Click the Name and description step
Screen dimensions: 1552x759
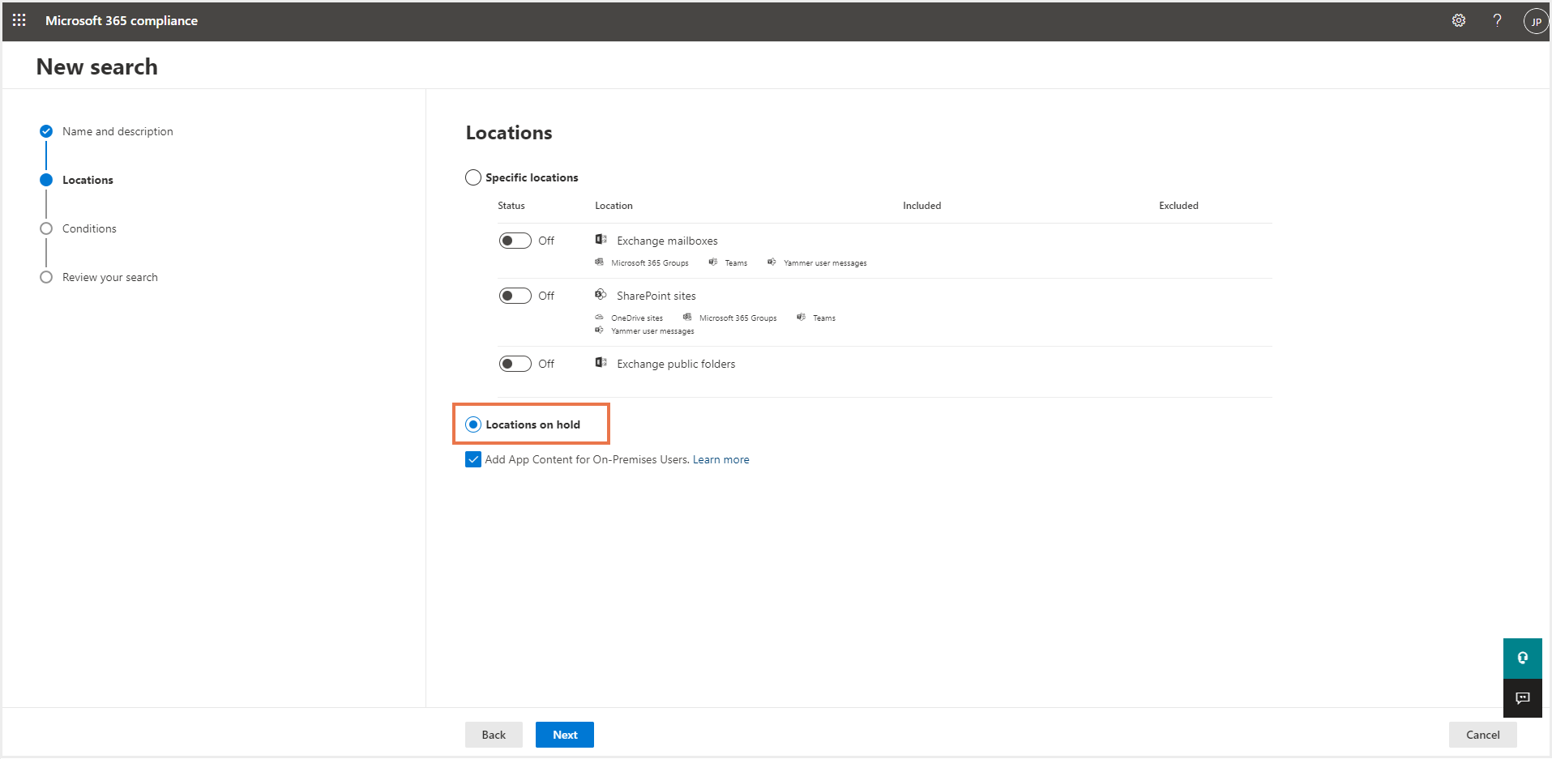pos(118,130)
